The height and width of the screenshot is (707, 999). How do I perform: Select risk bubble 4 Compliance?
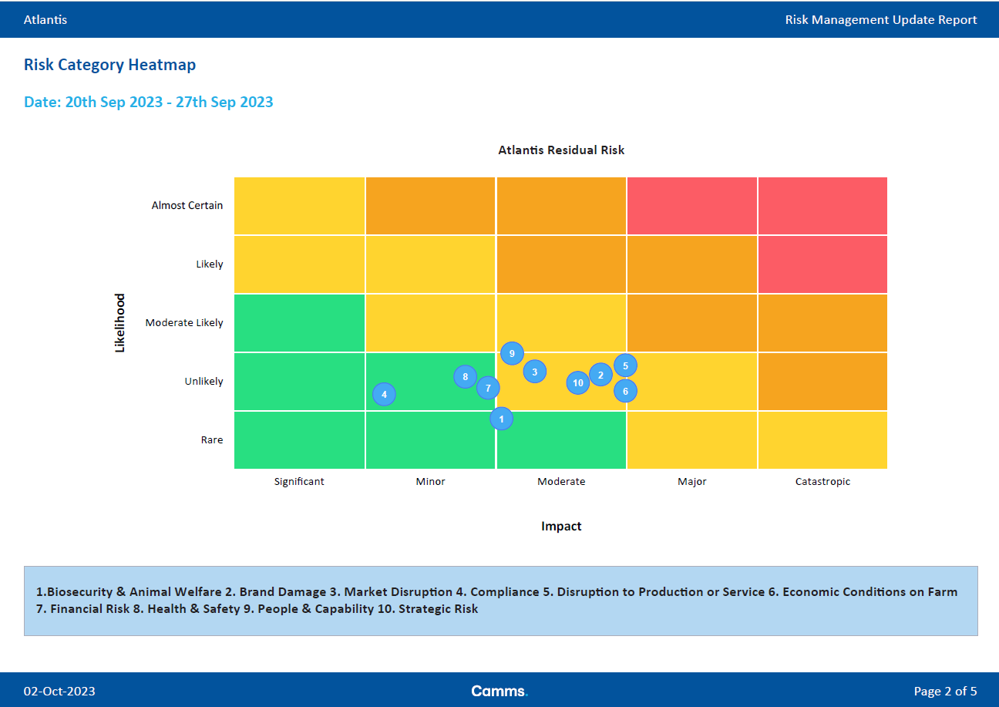(384, 395)
